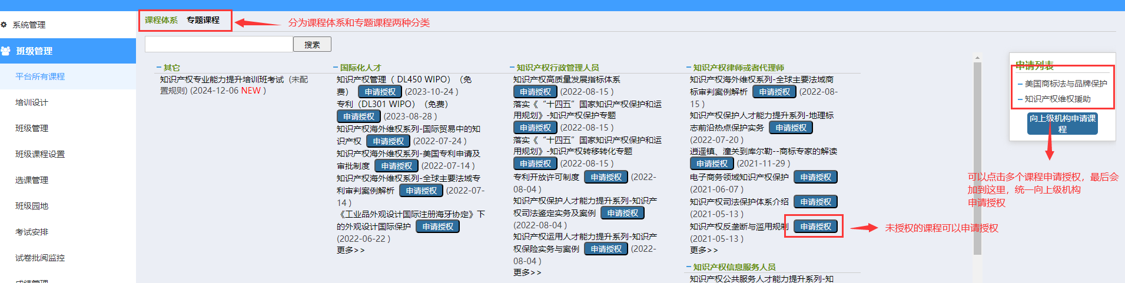Open 班级课程设置 in the sidebar
The height and width of the screenshot is (283, 1125).
pyautogui.click(x=40, y=154)
